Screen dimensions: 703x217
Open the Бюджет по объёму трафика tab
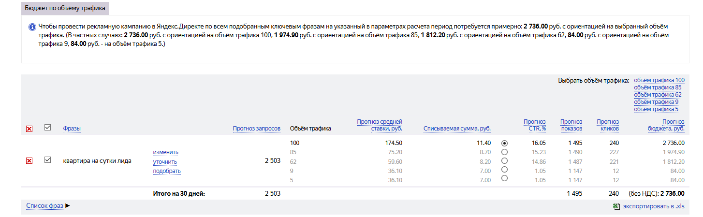(x=65, y=8)
